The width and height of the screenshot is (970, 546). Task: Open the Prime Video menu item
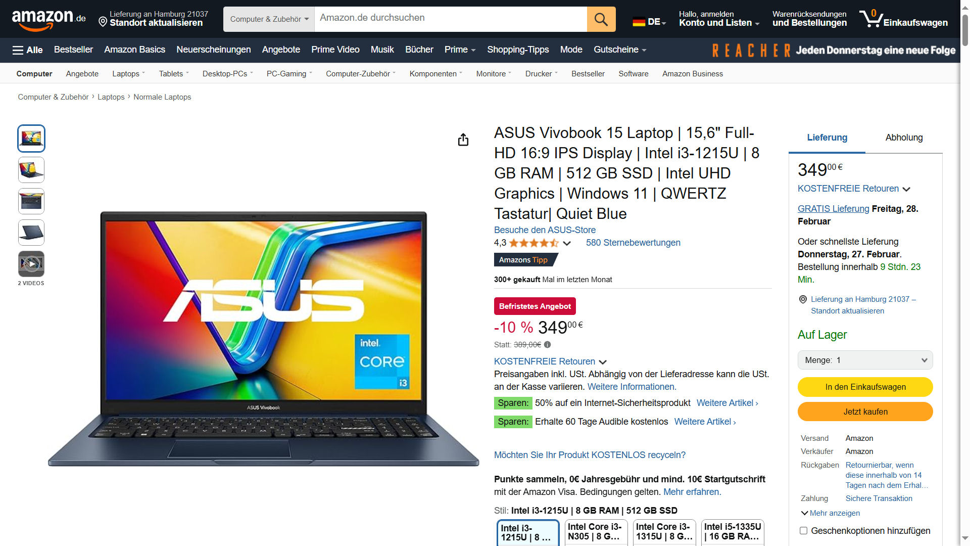(x=335, y=50)
